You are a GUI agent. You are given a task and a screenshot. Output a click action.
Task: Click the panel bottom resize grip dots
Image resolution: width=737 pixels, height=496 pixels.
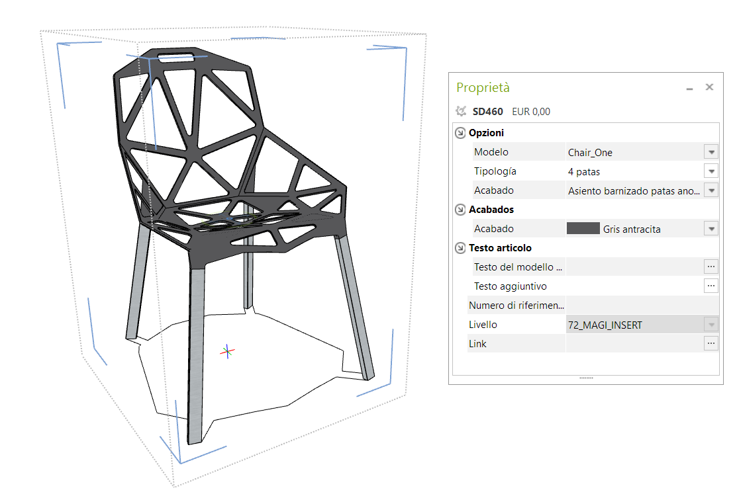pyautogui.click(x=586, y=378)
